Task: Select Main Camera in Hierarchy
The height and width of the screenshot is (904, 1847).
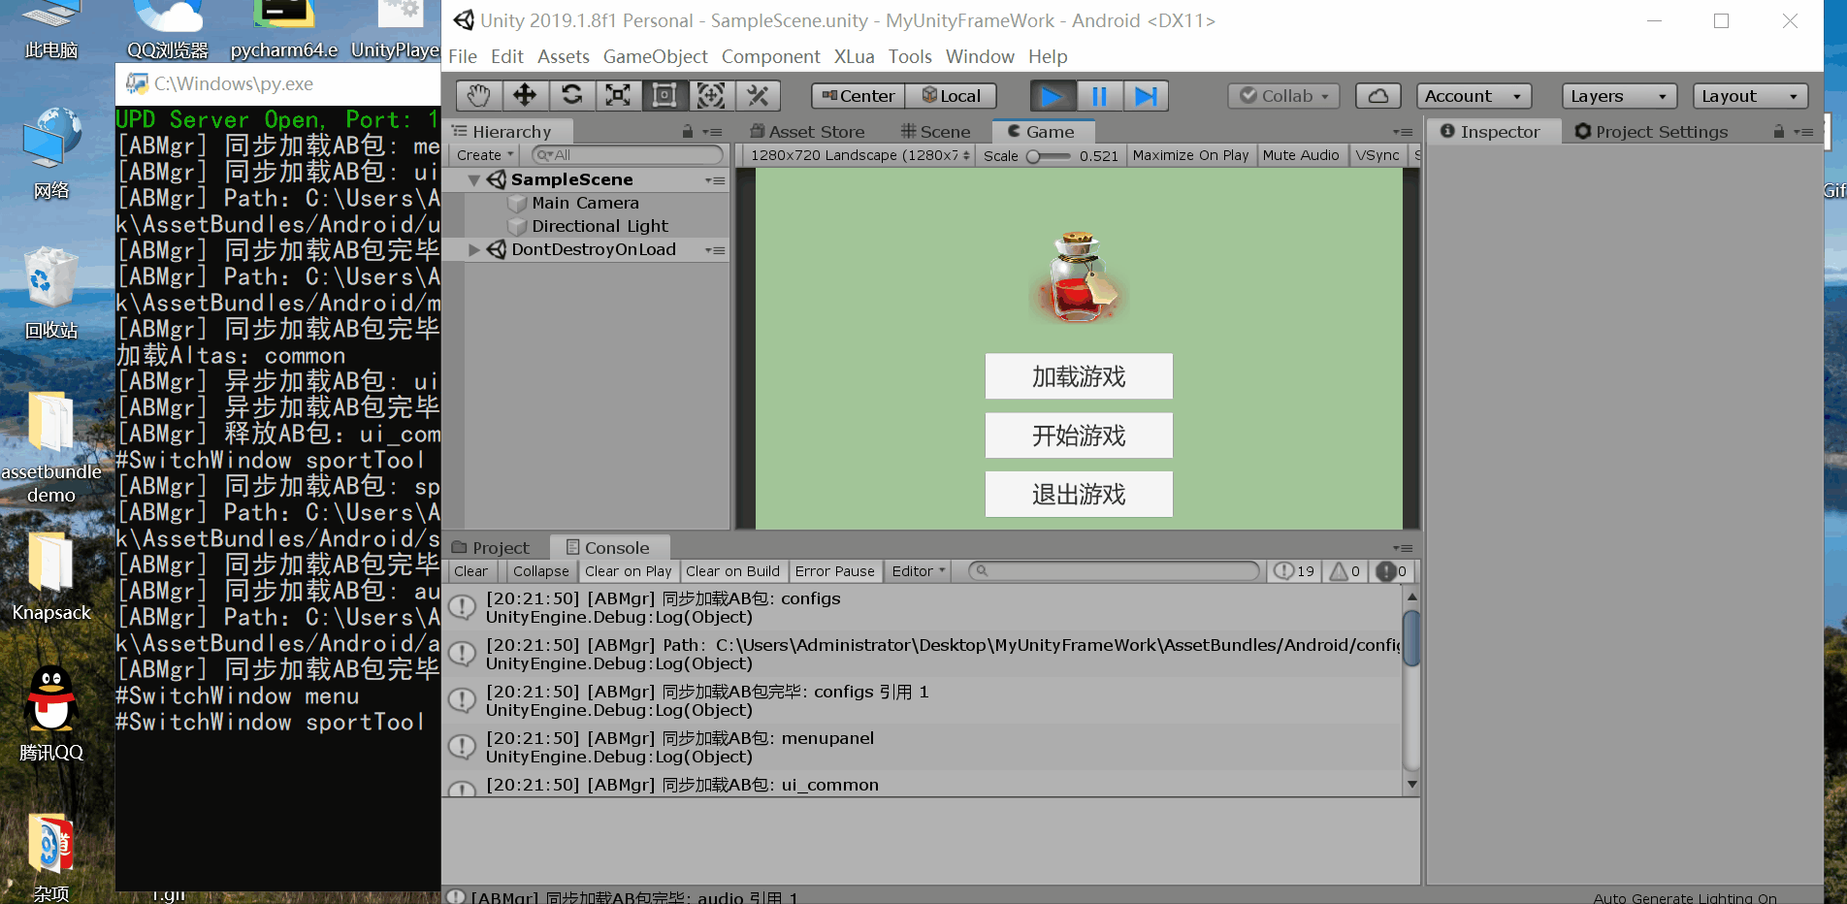Action: click(x=585, y=203)
